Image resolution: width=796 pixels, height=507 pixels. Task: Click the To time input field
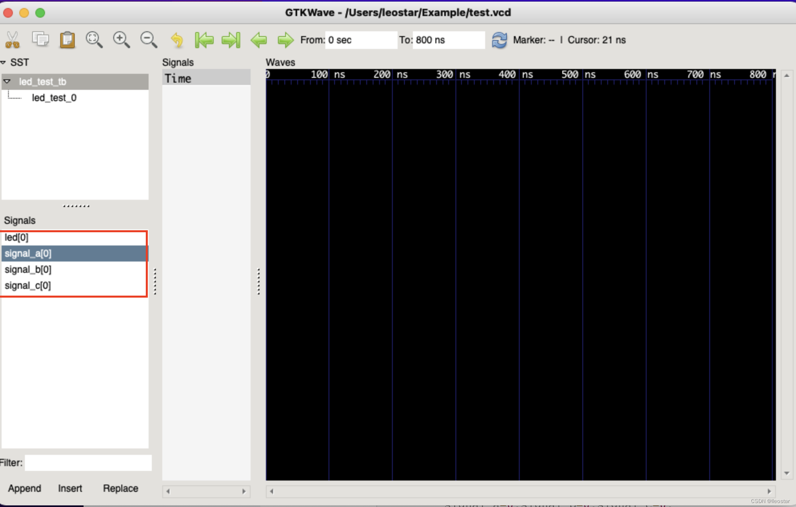(449, 40)
